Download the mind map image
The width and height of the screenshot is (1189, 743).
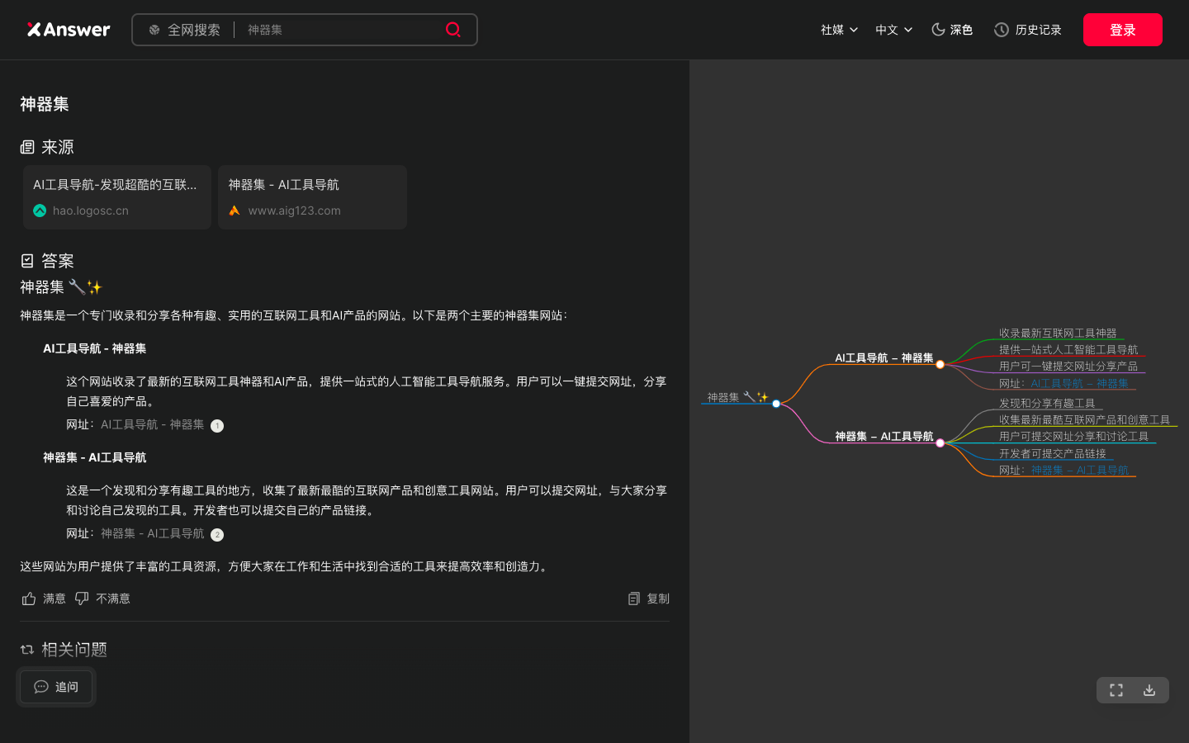(1149, 690)
